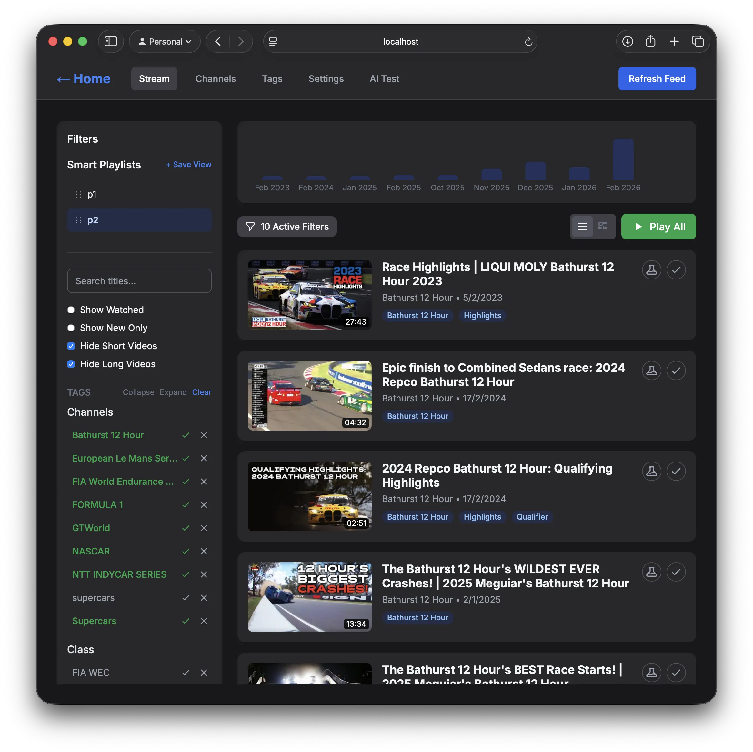Mark Race Highlights 2023 as watched

(x=676, y=270)
